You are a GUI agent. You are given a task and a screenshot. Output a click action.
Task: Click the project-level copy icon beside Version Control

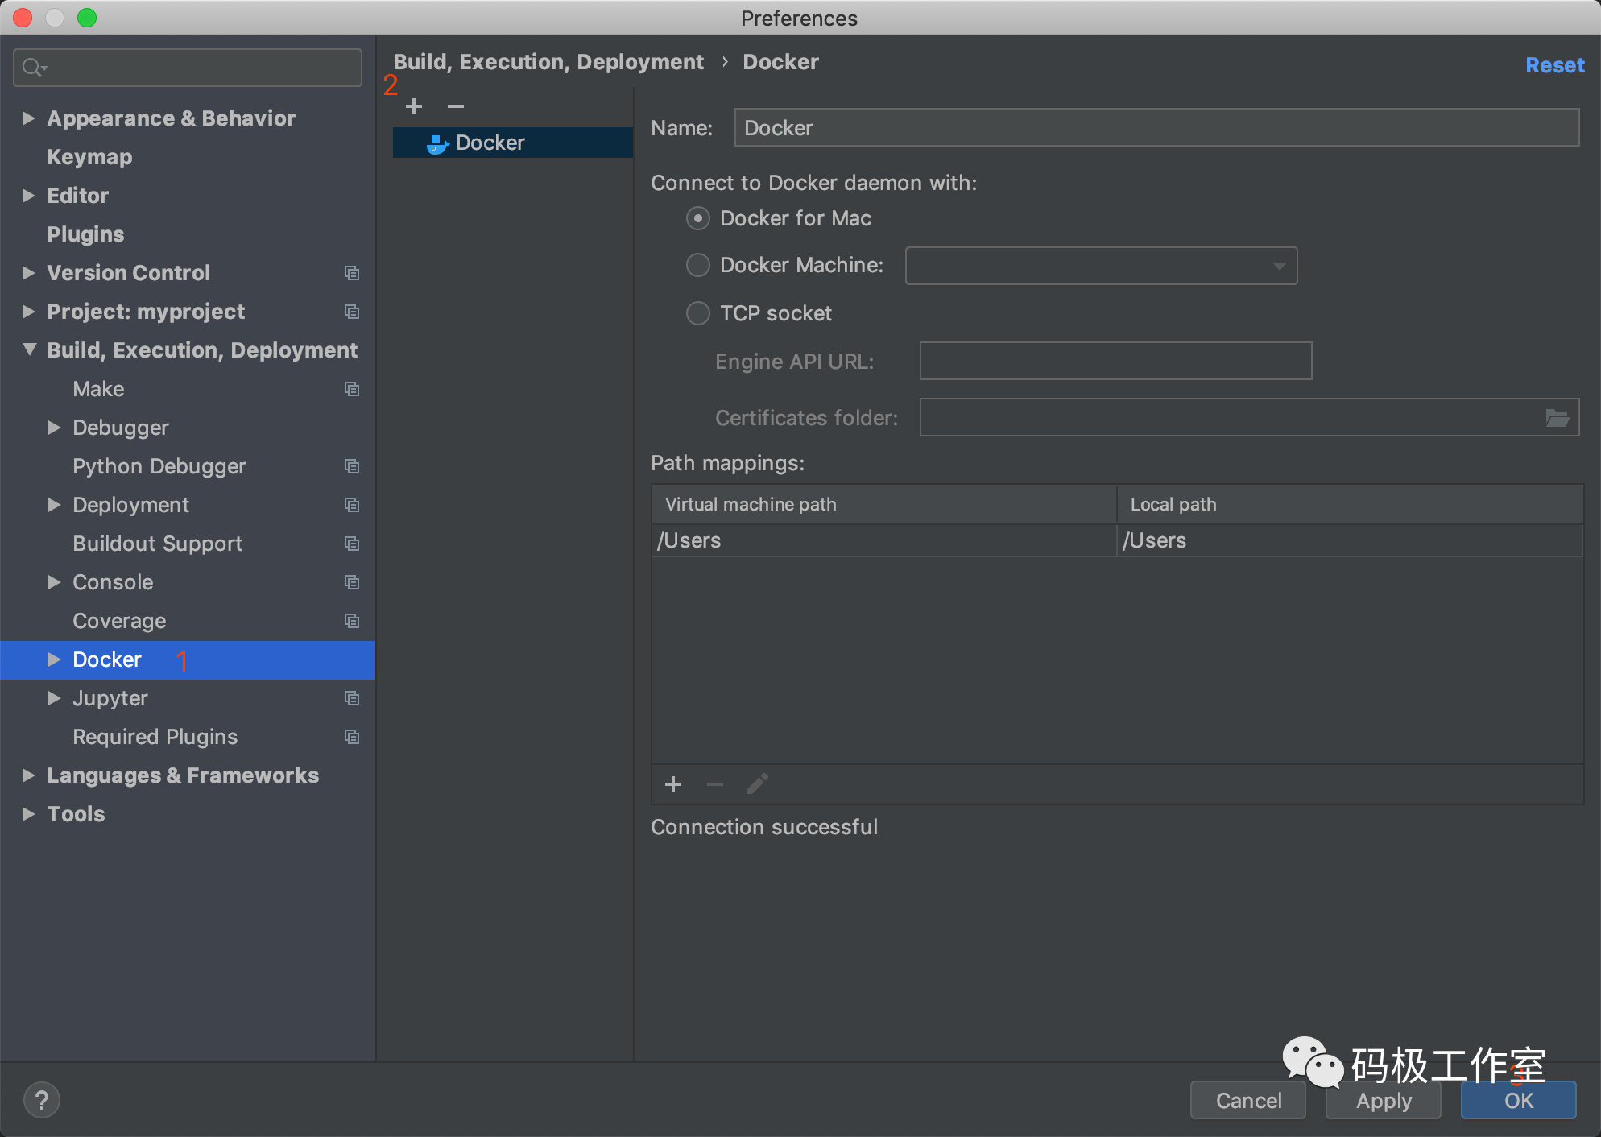click(x=352, y=273)
